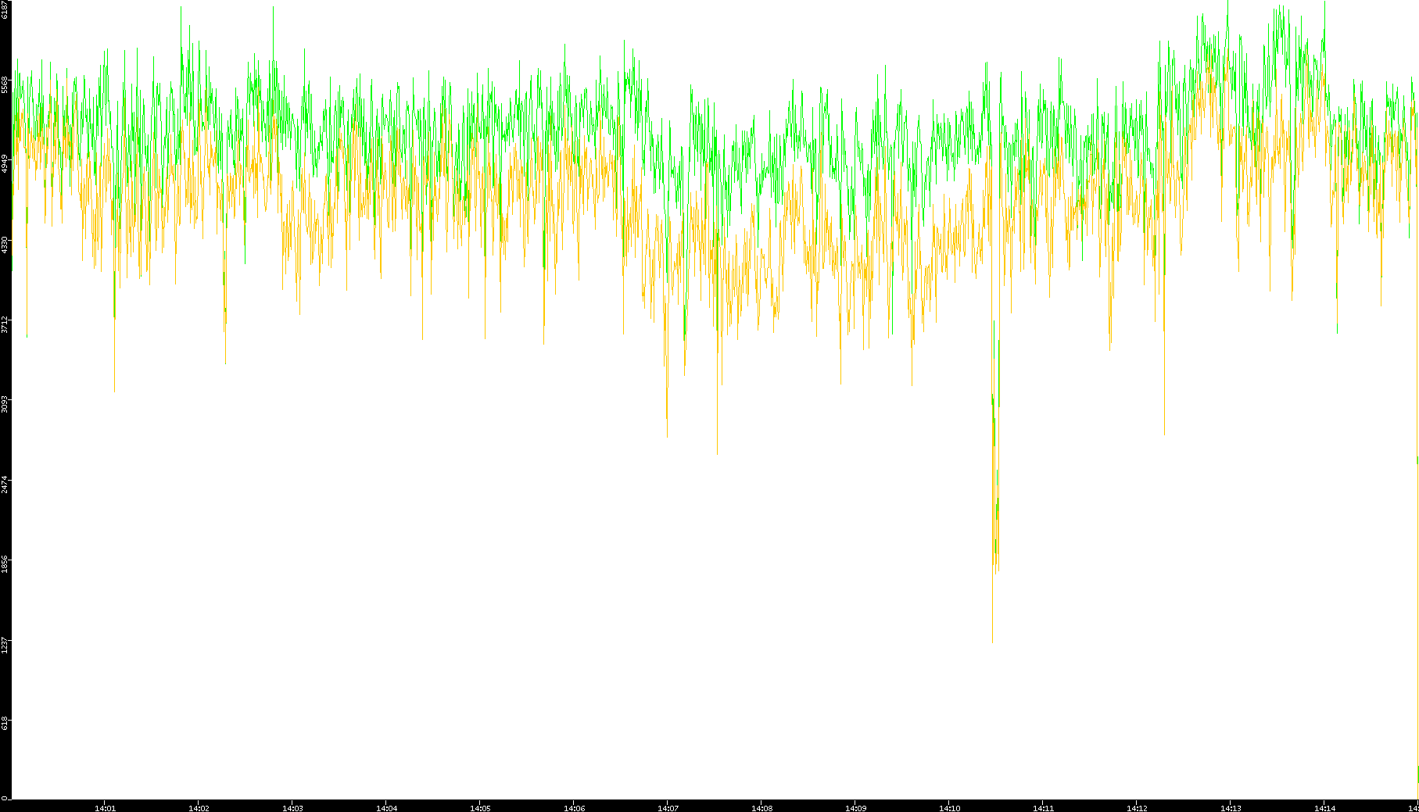Click bottom of deepest dip after 14:10
Screen dimensions: 1419x812
[x=992, y=642]
